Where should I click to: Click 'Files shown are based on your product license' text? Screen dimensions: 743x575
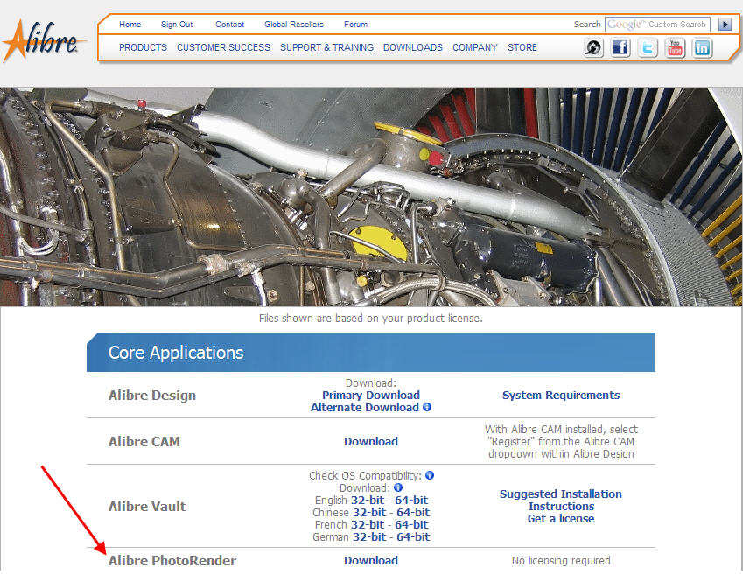(x=371, y=318)
